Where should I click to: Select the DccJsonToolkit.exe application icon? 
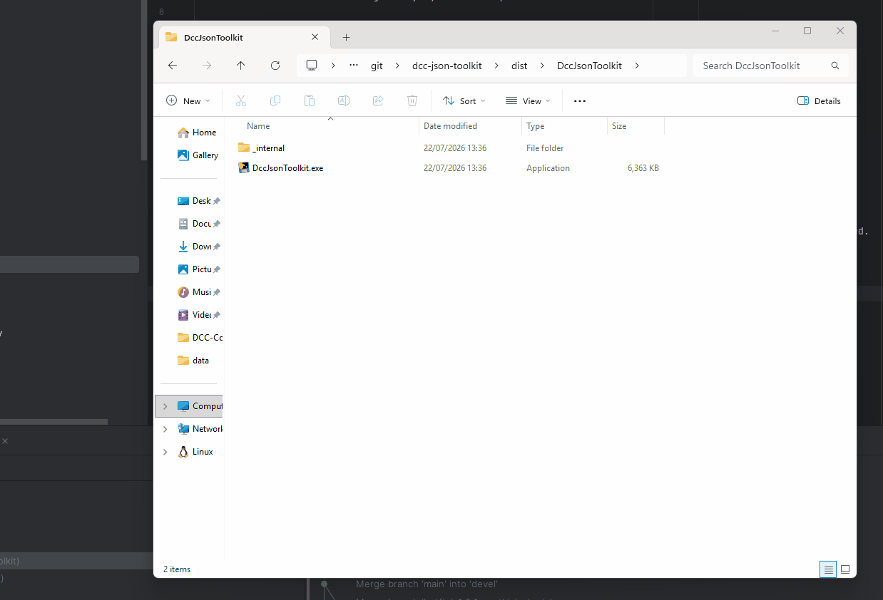point(244,168)
